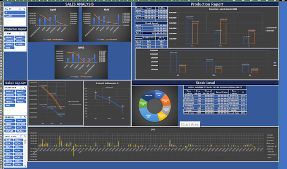Image resolution: width=287 pixels, height=169 pixels.
Task: Filter BRANCH slicer by HO-OT...
Action: 9,128
